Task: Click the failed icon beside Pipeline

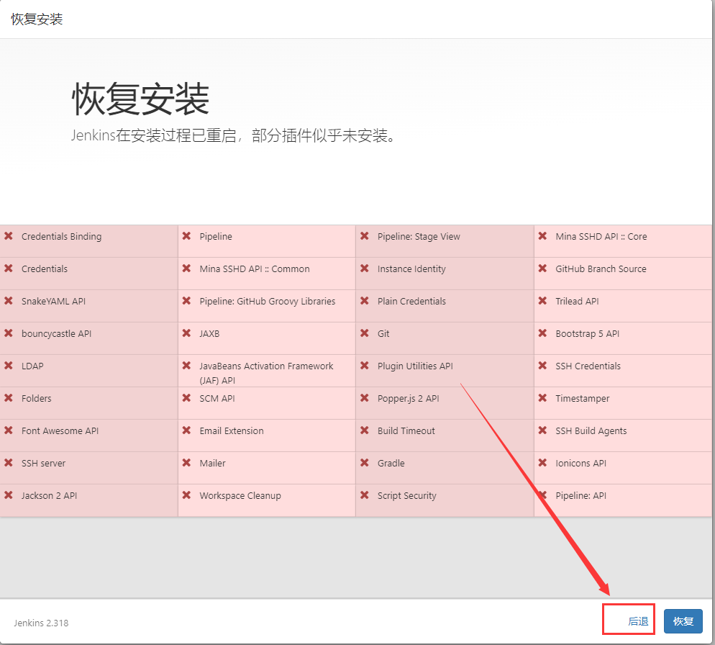Action: point(186,236)
